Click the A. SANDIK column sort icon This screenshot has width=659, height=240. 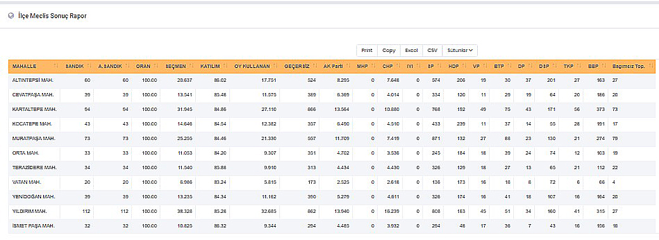127,66
